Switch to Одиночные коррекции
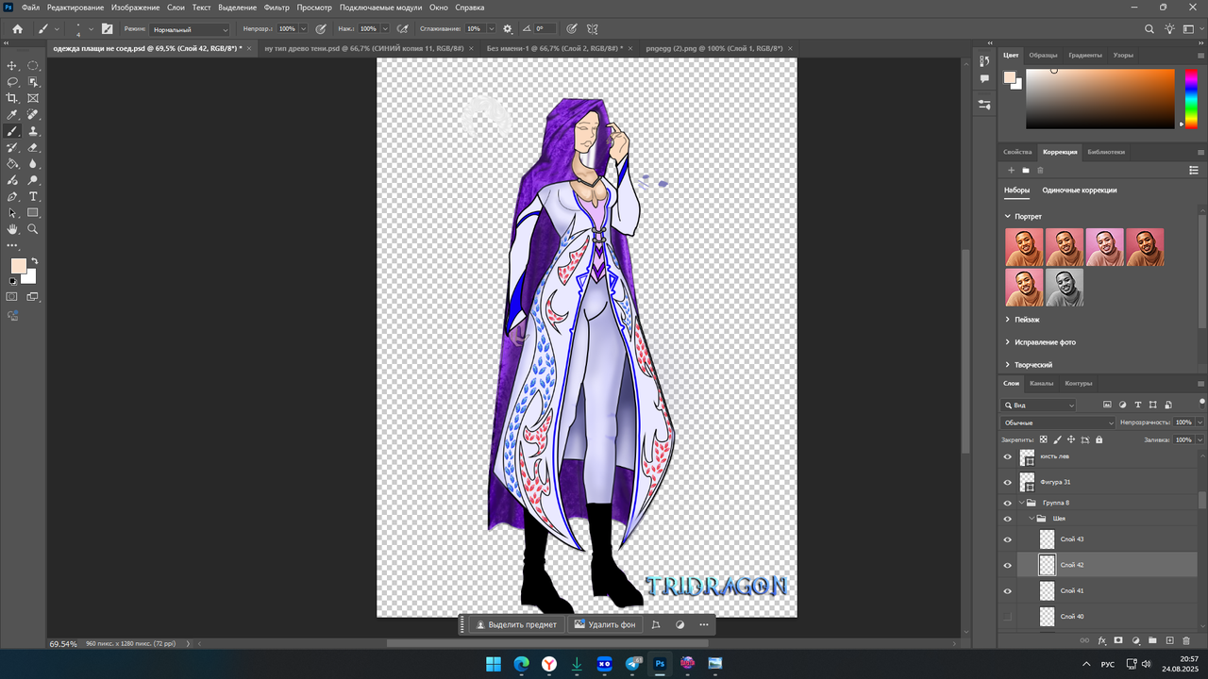The width and height of the screenshot is (1208, 679). [x=1080, y=190]
